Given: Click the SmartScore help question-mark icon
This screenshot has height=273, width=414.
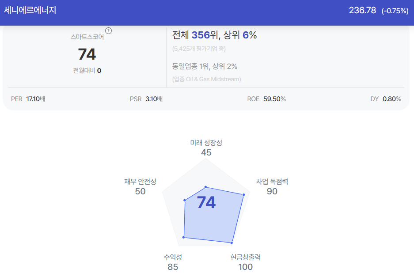Looking at the screenshot, I should (x=108, y=30).
